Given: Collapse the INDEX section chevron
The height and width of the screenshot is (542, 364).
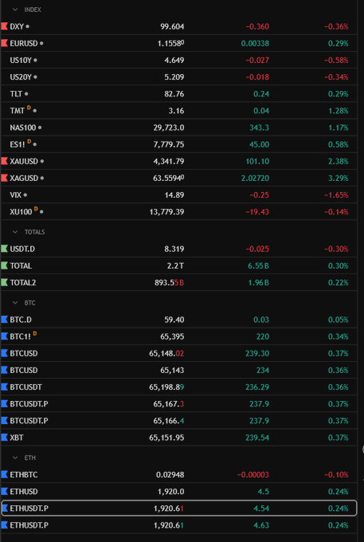Looking at the screenshot, I should tap(15, 10).
